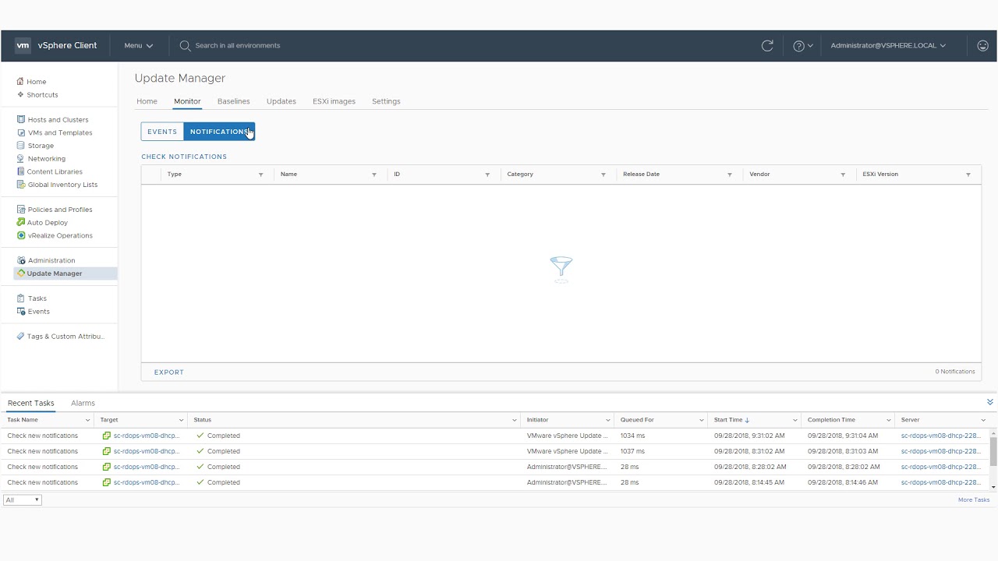Click the Networking icon in sidebar
The width and height of the screenshot is (998, 561).
(21, 158)
